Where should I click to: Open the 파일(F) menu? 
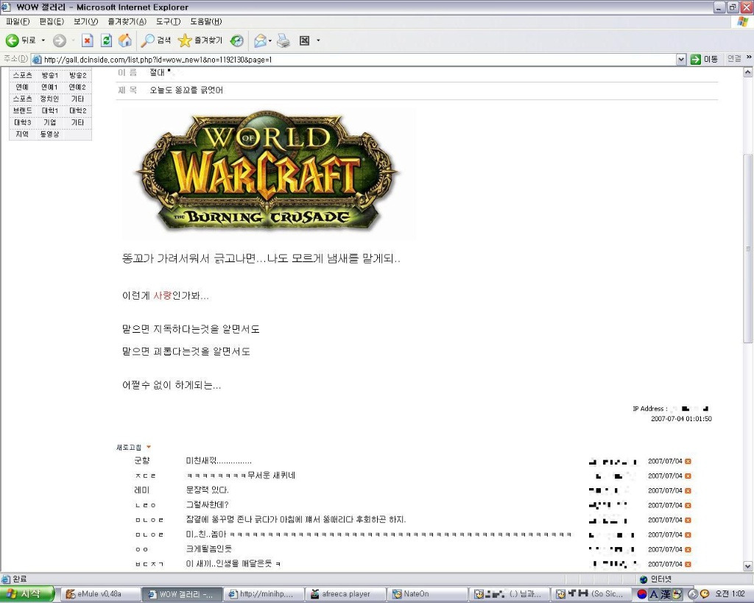(x=18, y=21)
